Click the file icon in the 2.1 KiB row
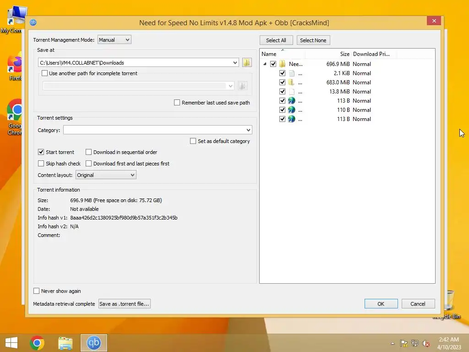 (292, 73)
